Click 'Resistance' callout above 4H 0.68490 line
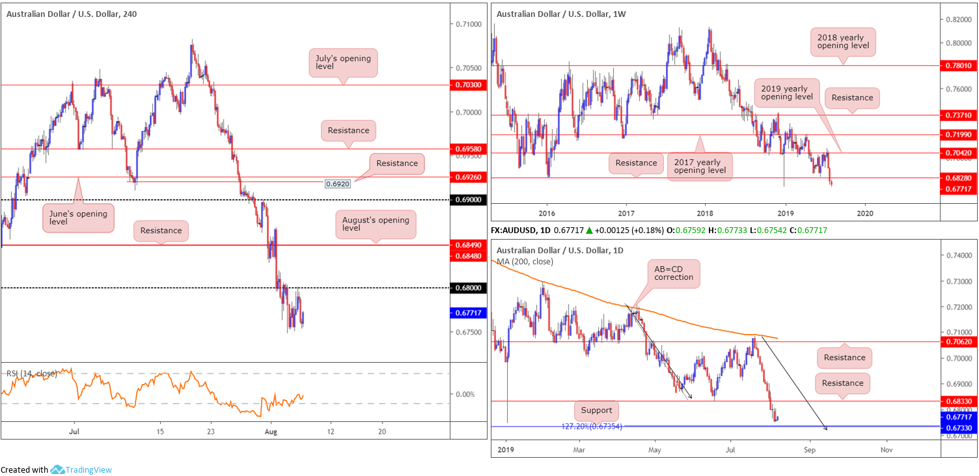Viewport: 979px width, 476px height. point(161,231)
